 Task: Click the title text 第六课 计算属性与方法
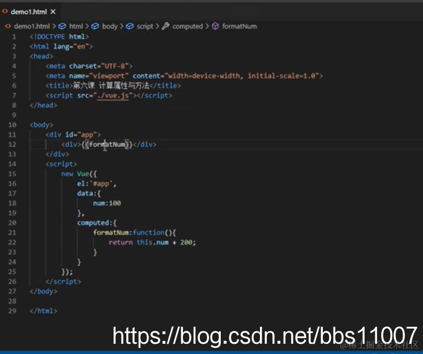111,86
